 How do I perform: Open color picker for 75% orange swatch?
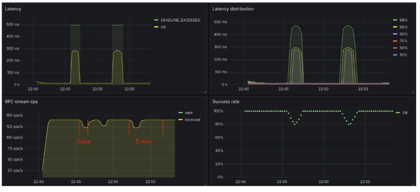tap(395, 41)
